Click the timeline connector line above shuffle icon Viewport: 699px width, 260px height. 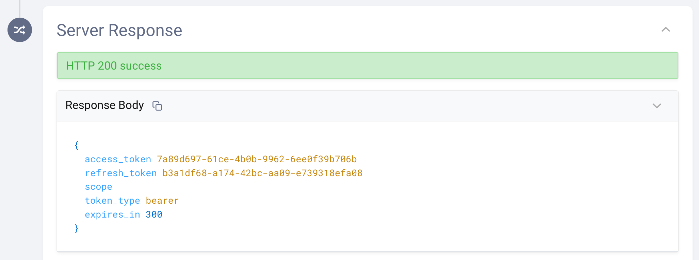[20, 8]
